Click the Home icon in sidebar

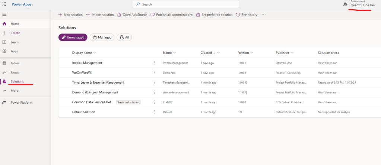point(4,24)
